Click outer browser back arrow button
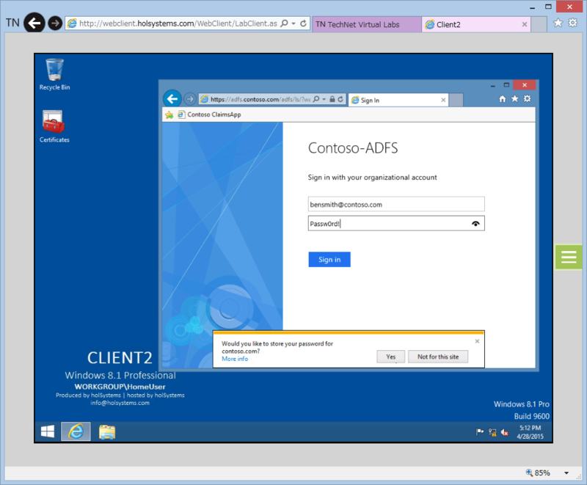Screen dimensions: 587x485 click(34, 23)
